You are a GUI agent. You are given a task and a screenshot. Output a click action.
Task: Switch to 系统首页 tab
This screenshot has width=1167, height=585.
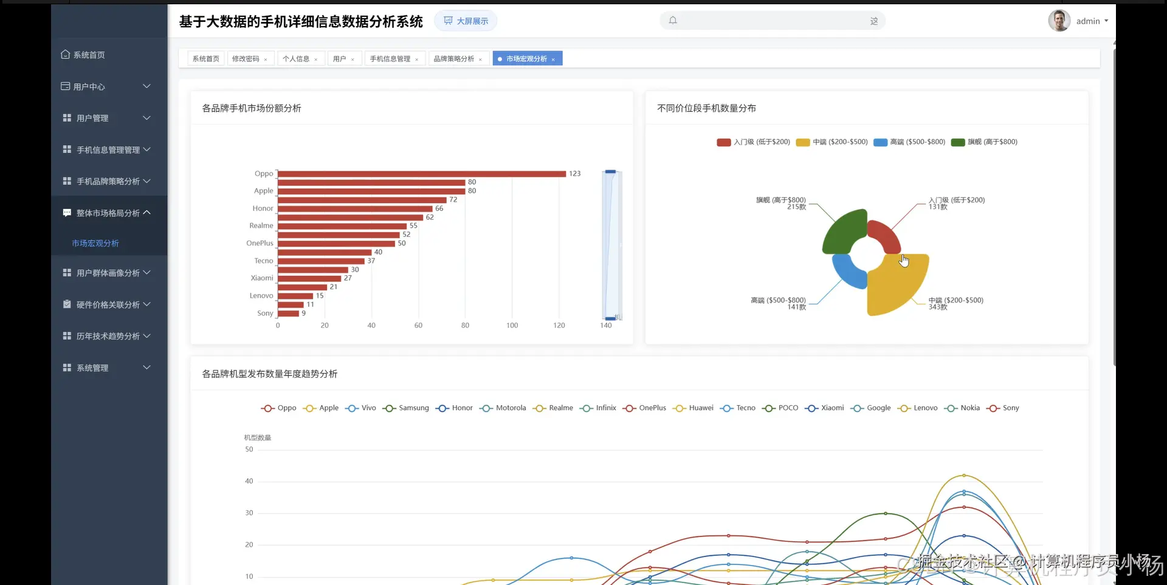(206, 59)
